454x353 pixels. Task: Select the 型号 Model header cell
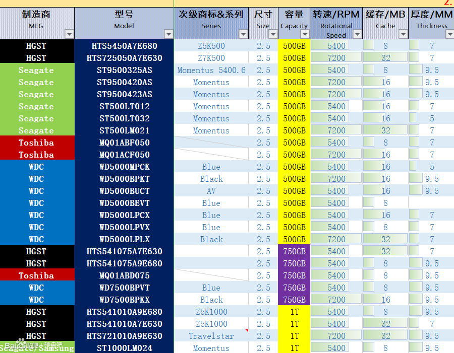[124, 23]
